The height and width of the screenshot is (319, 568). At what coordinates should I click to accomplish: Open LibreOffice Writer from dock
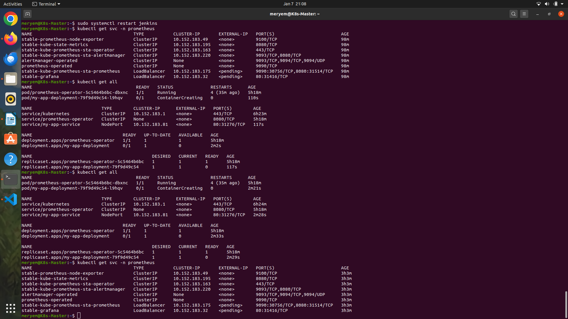pyautogui.click(x=11, y=119)
